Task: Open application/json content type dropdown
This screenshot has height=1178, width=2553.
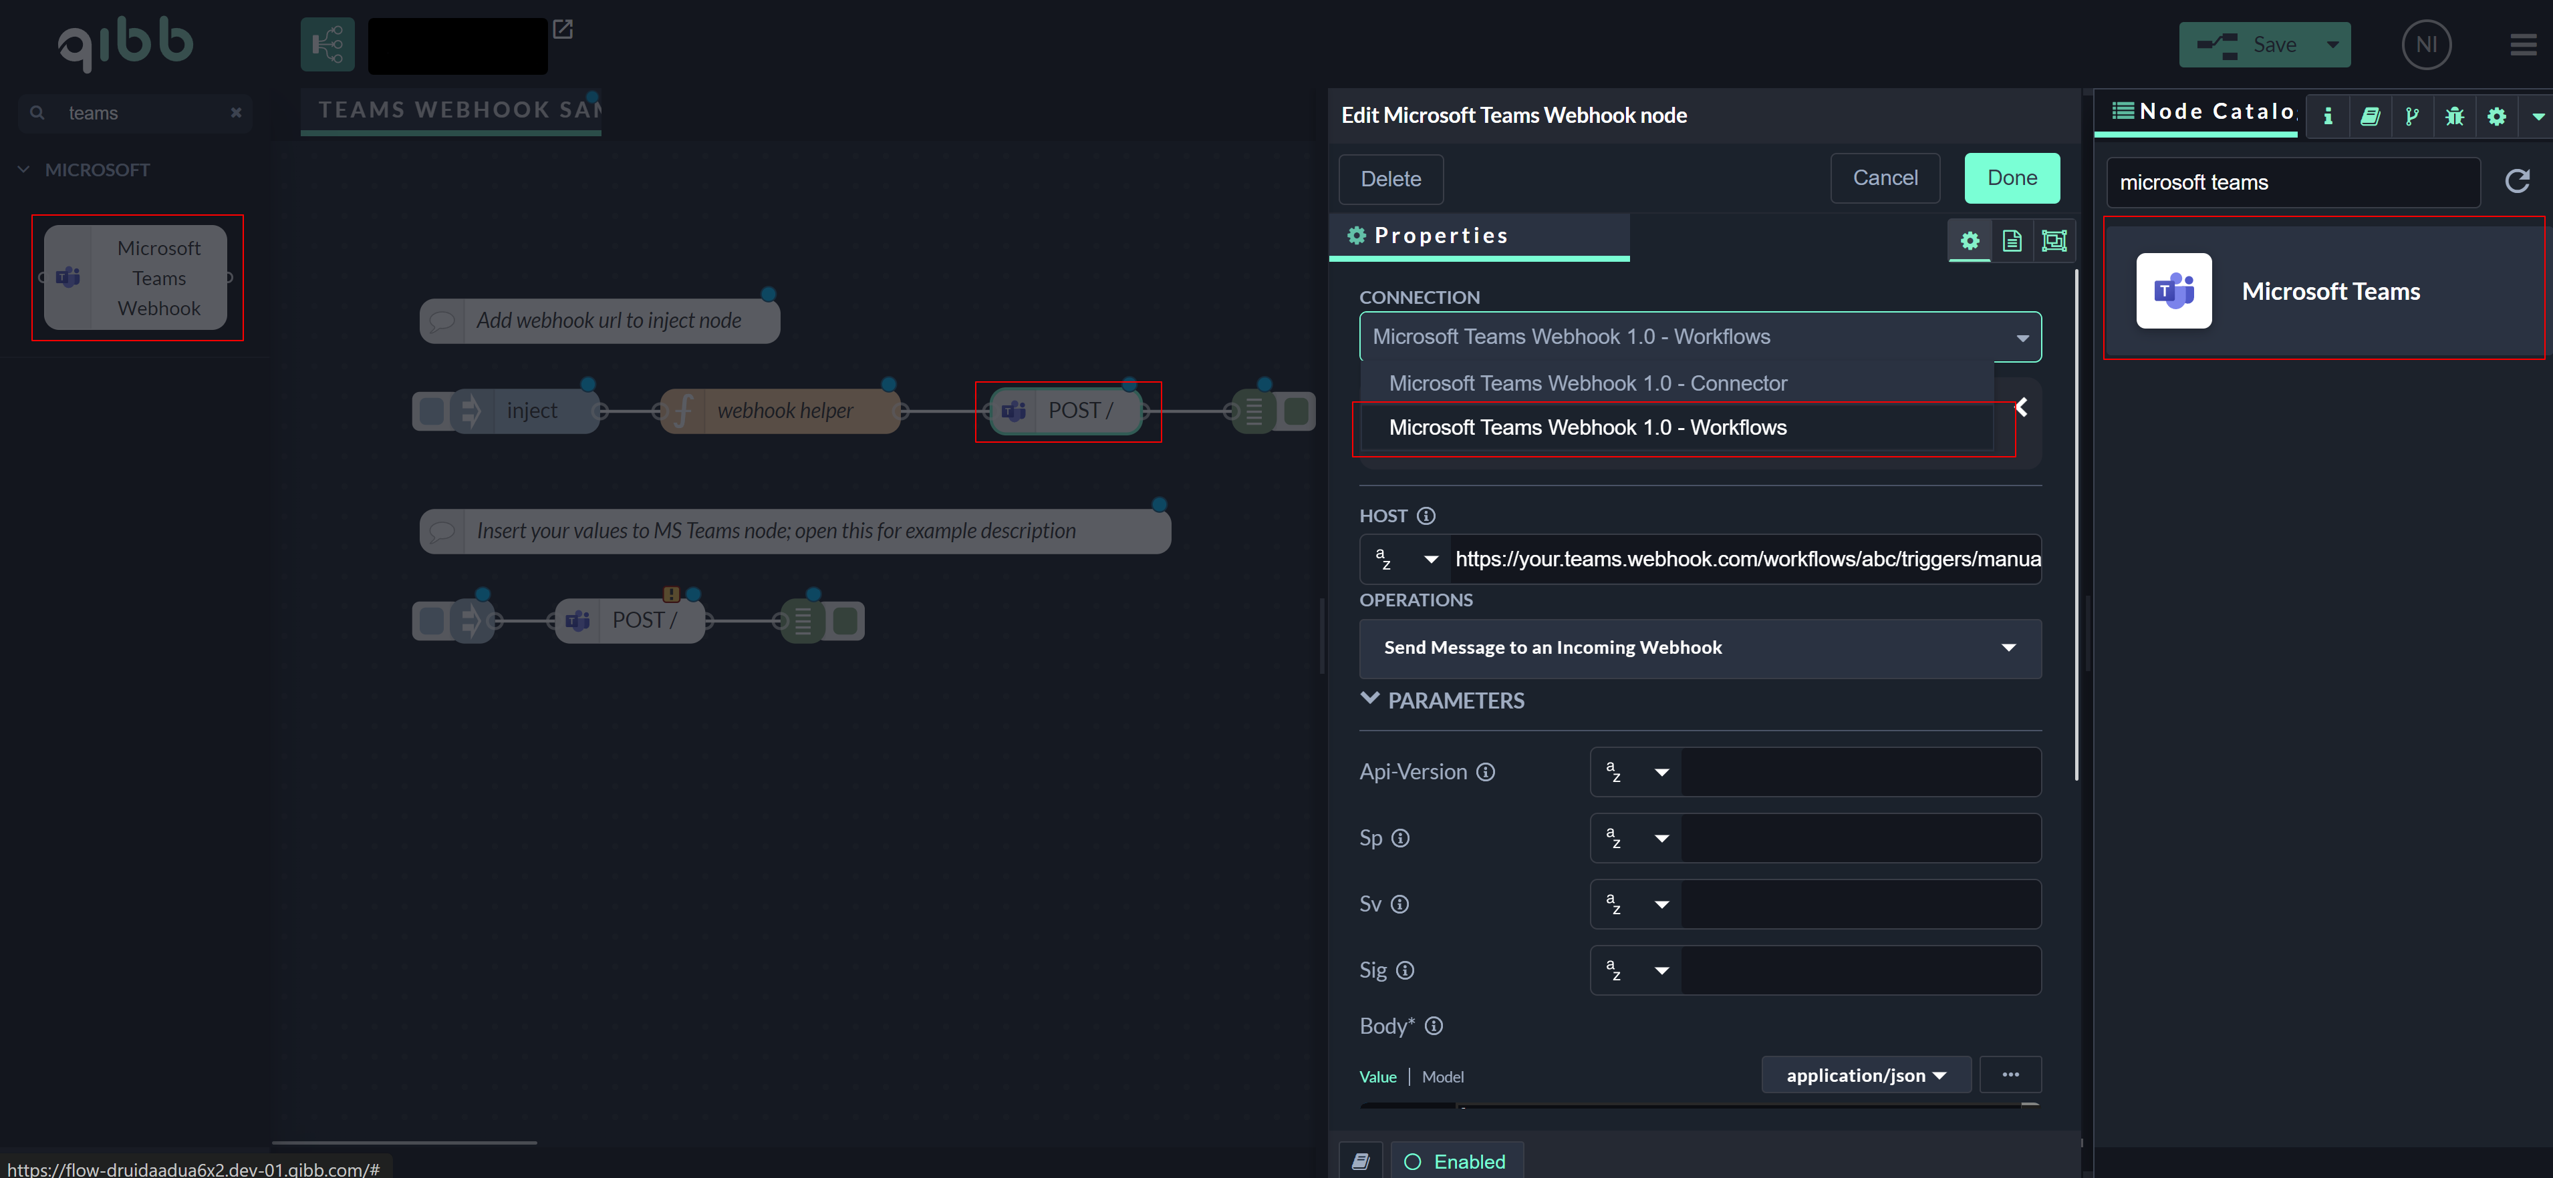Action: (x=1865, y=1075)
